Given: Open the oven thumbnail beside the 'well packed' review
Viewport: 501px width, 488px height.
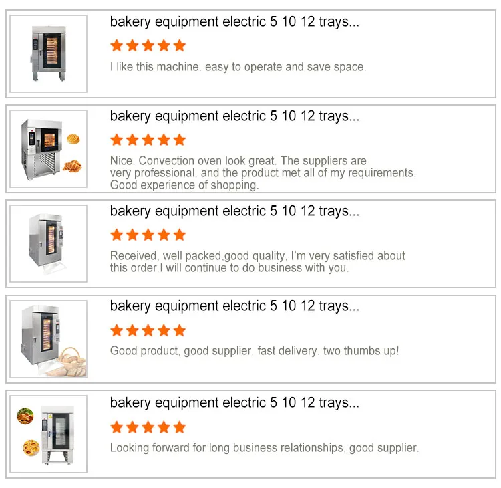Looking at the screenshot, I should [48, 243].
